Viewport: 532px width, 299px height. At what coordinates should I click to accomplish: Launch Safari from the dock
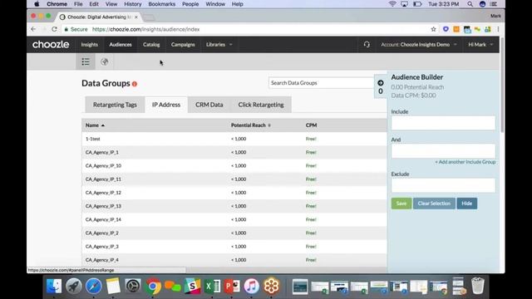pyautogui.click(x=93, y=286)
